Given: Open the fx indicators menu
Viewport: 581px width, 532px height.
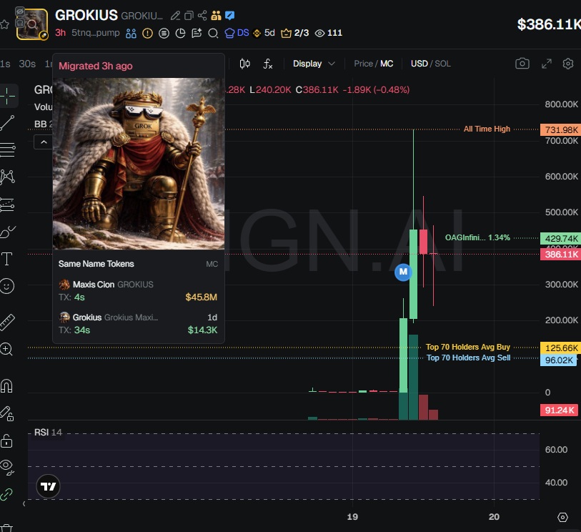Looking at the screenshot, I should coord(268,64).
